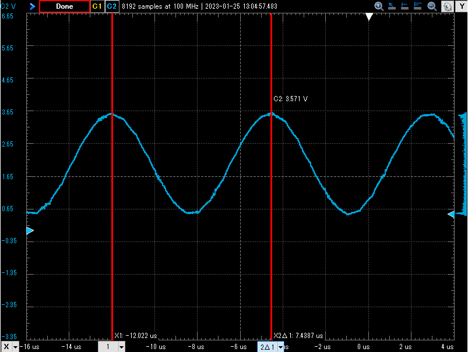This screenshot has height=352, width=468.
Task: Click the 4 us time axis label
Action: (448, 347)
